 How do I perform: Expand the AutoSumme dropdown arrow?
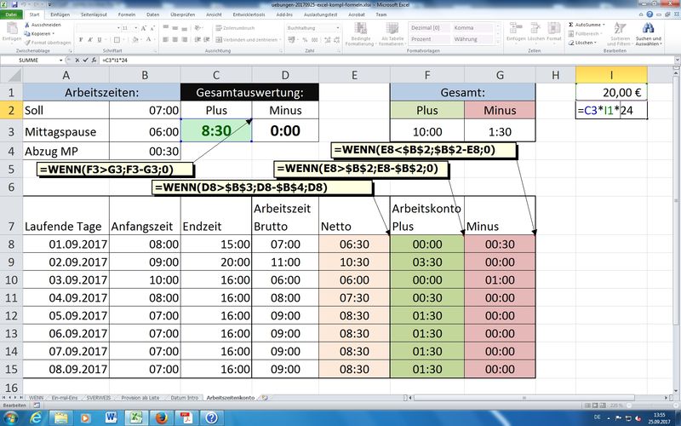(x=604, y=26)
